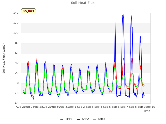This screenshot has width=166, height=124.
Task: Toggle the SHF3 legend entry
Action: click(99, 119)
